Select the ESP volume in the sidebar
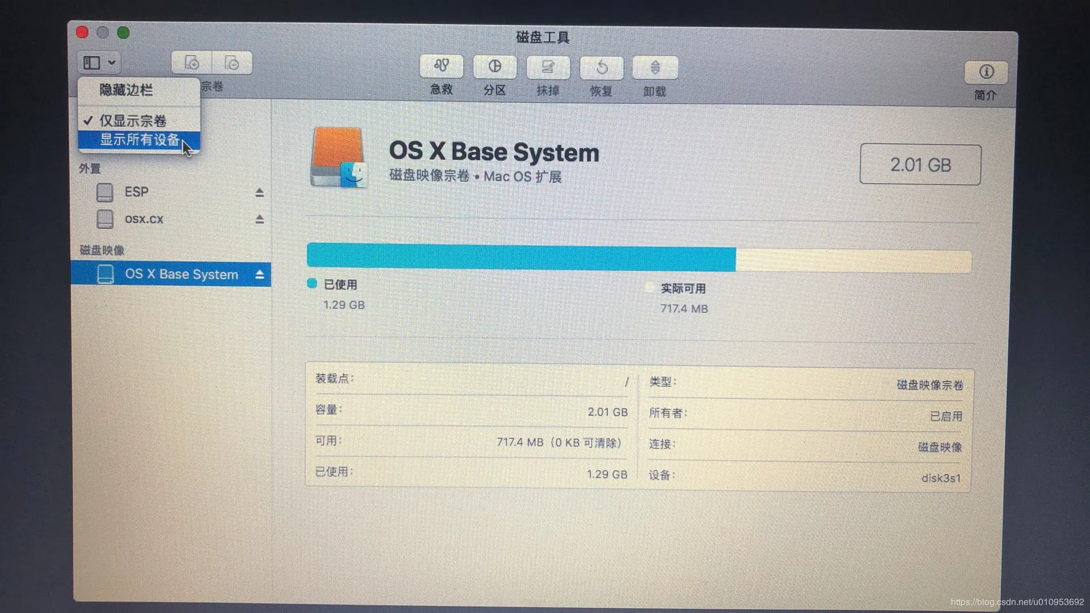 click(171, 192)
